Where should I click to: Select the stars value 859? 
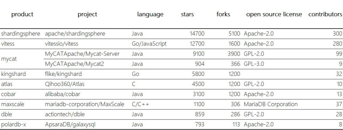200,114
